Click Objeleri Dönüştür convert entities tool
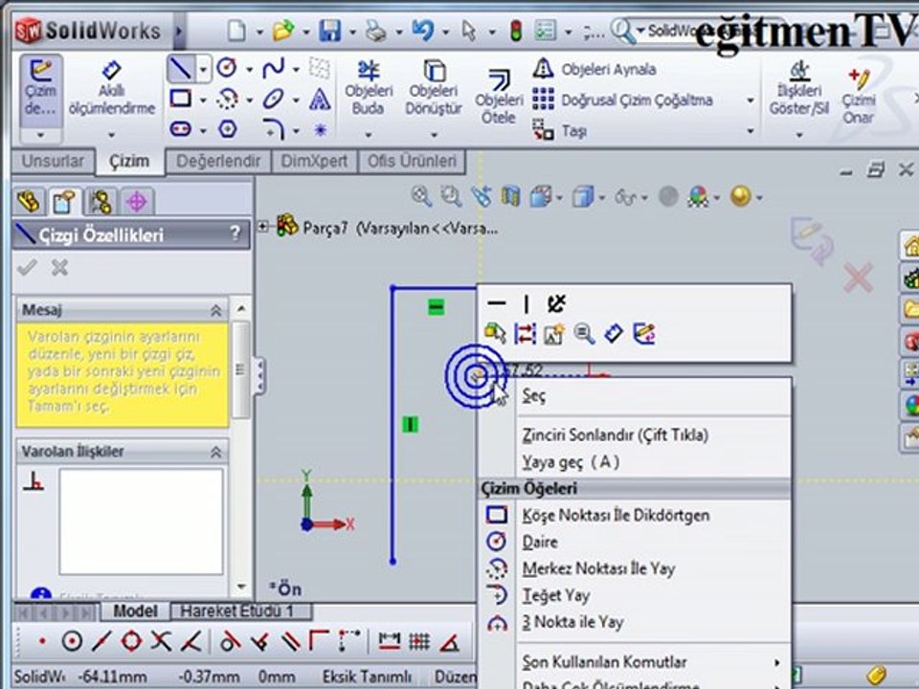 (434, 88)
